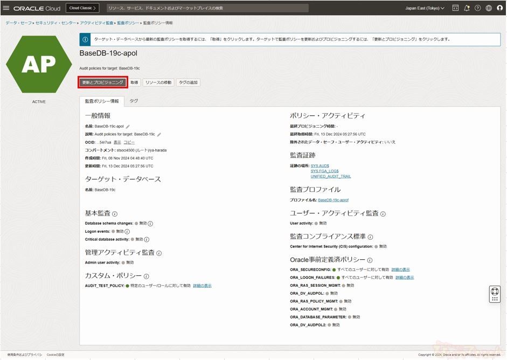The image size is (507, 360).
Task: Open the Cloud Shell developer tools icon
Action: tap(455, 8)
